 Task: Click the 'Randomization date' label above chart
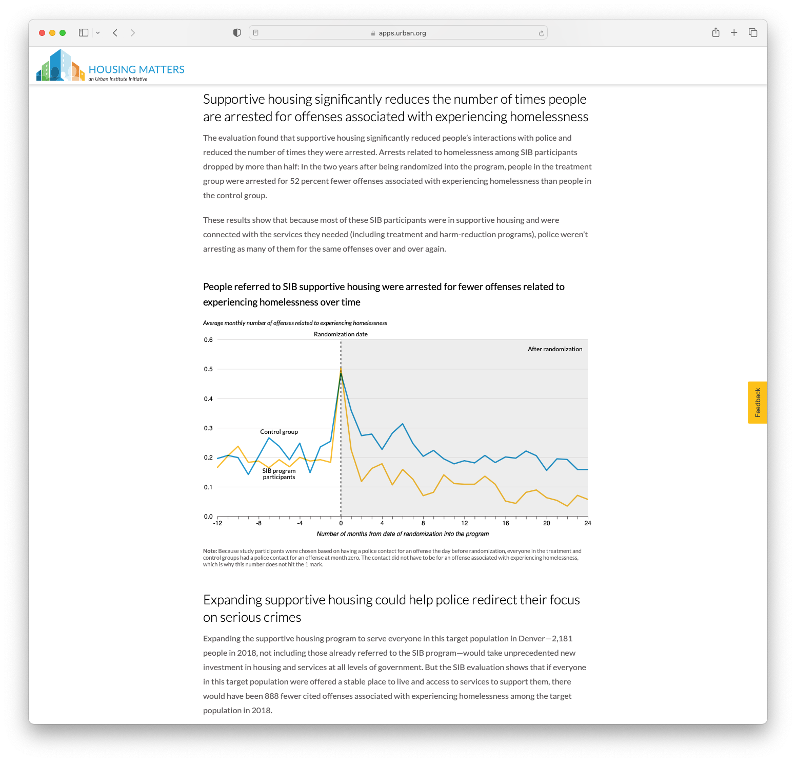pos(341,334)
